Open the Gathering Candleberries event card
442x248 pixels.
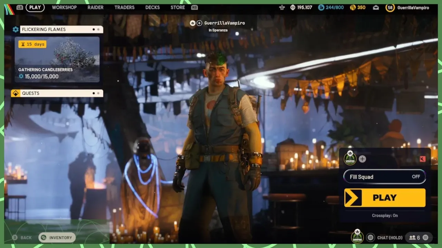click(x=57, y=59)
